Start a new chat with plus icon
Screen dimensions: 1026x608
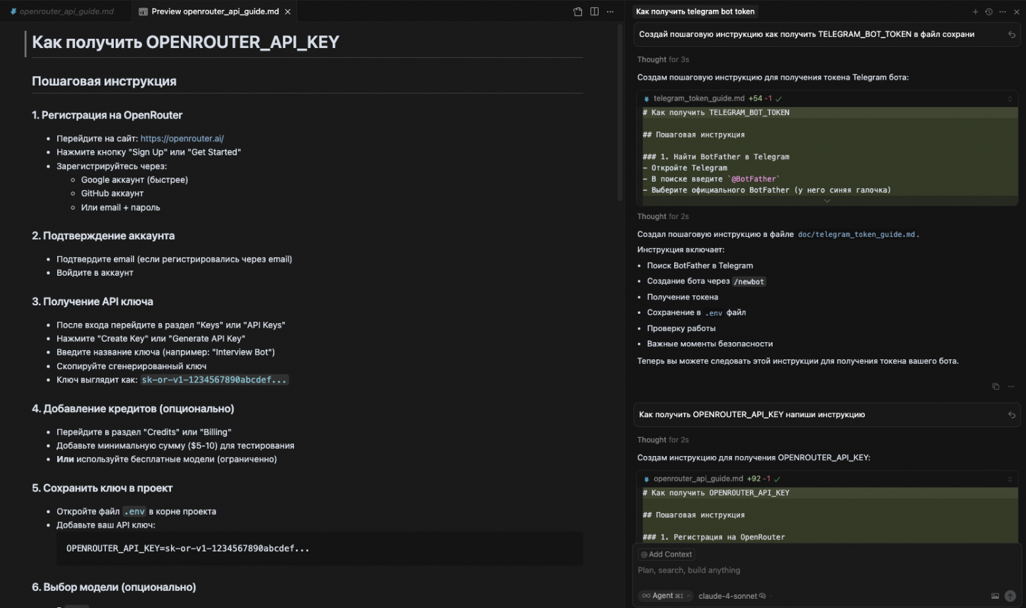point(975,12)
